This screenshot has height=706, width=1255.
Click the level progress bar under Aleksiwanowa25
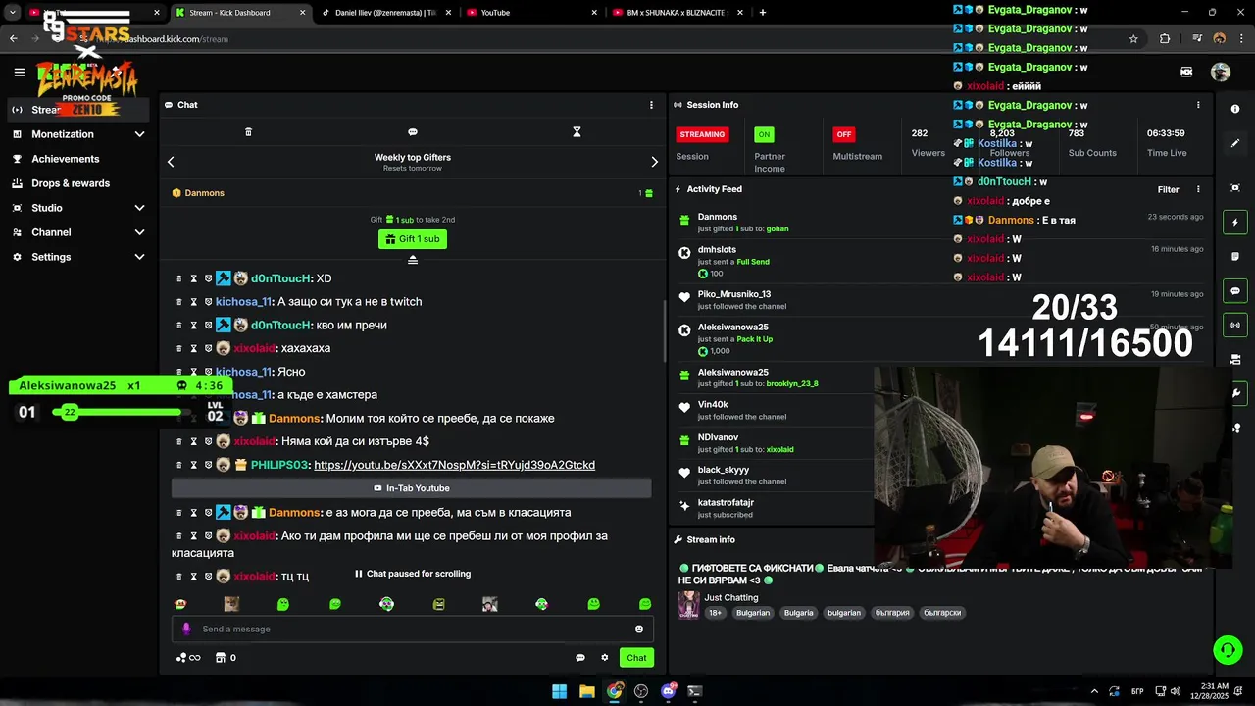[x=123, y=412]
